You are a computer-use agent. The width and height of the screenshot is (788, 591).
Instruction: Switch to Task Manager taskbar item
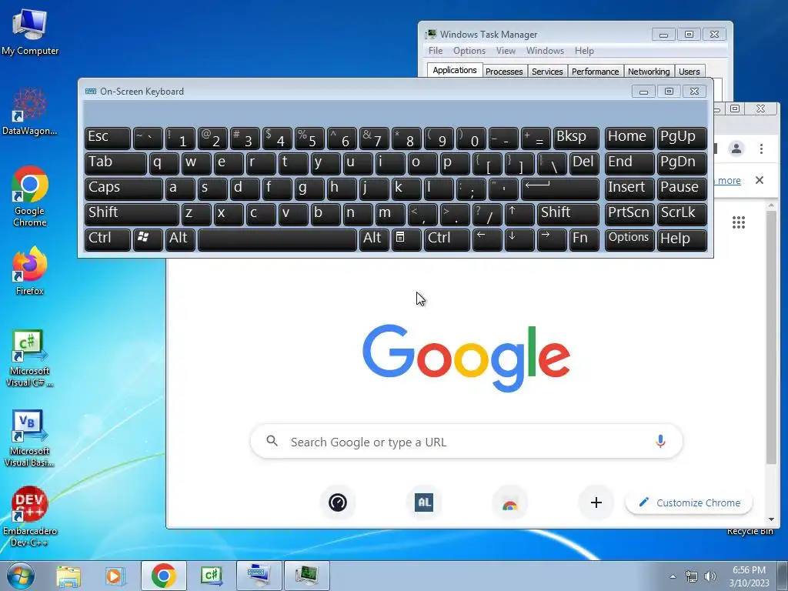[x=306, y=576]
